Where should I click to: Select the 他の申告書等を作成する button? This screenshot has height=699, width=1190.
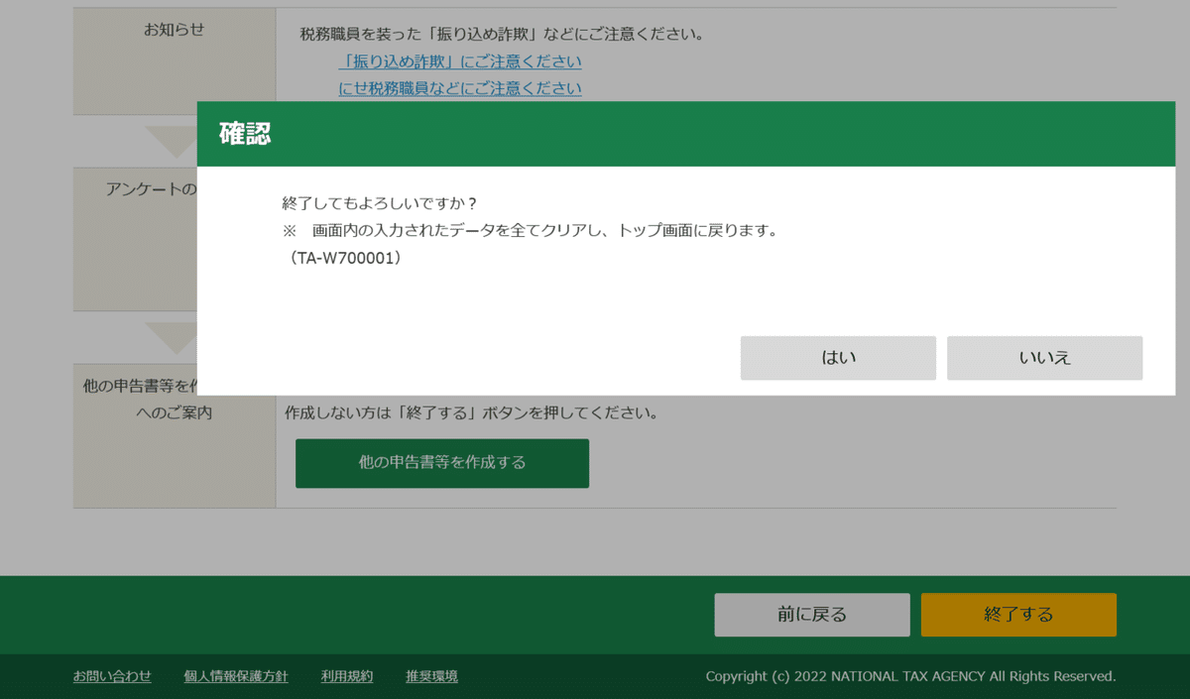441,463
